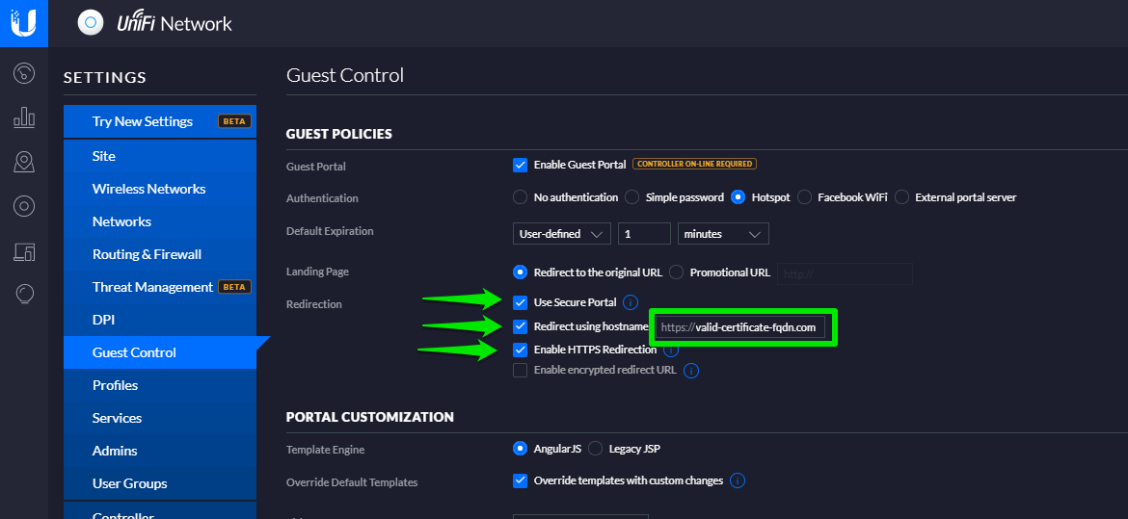Click the Ubiquiti logo icon
Viewport: 1128px width, 519px height.
tap(23, 23)
